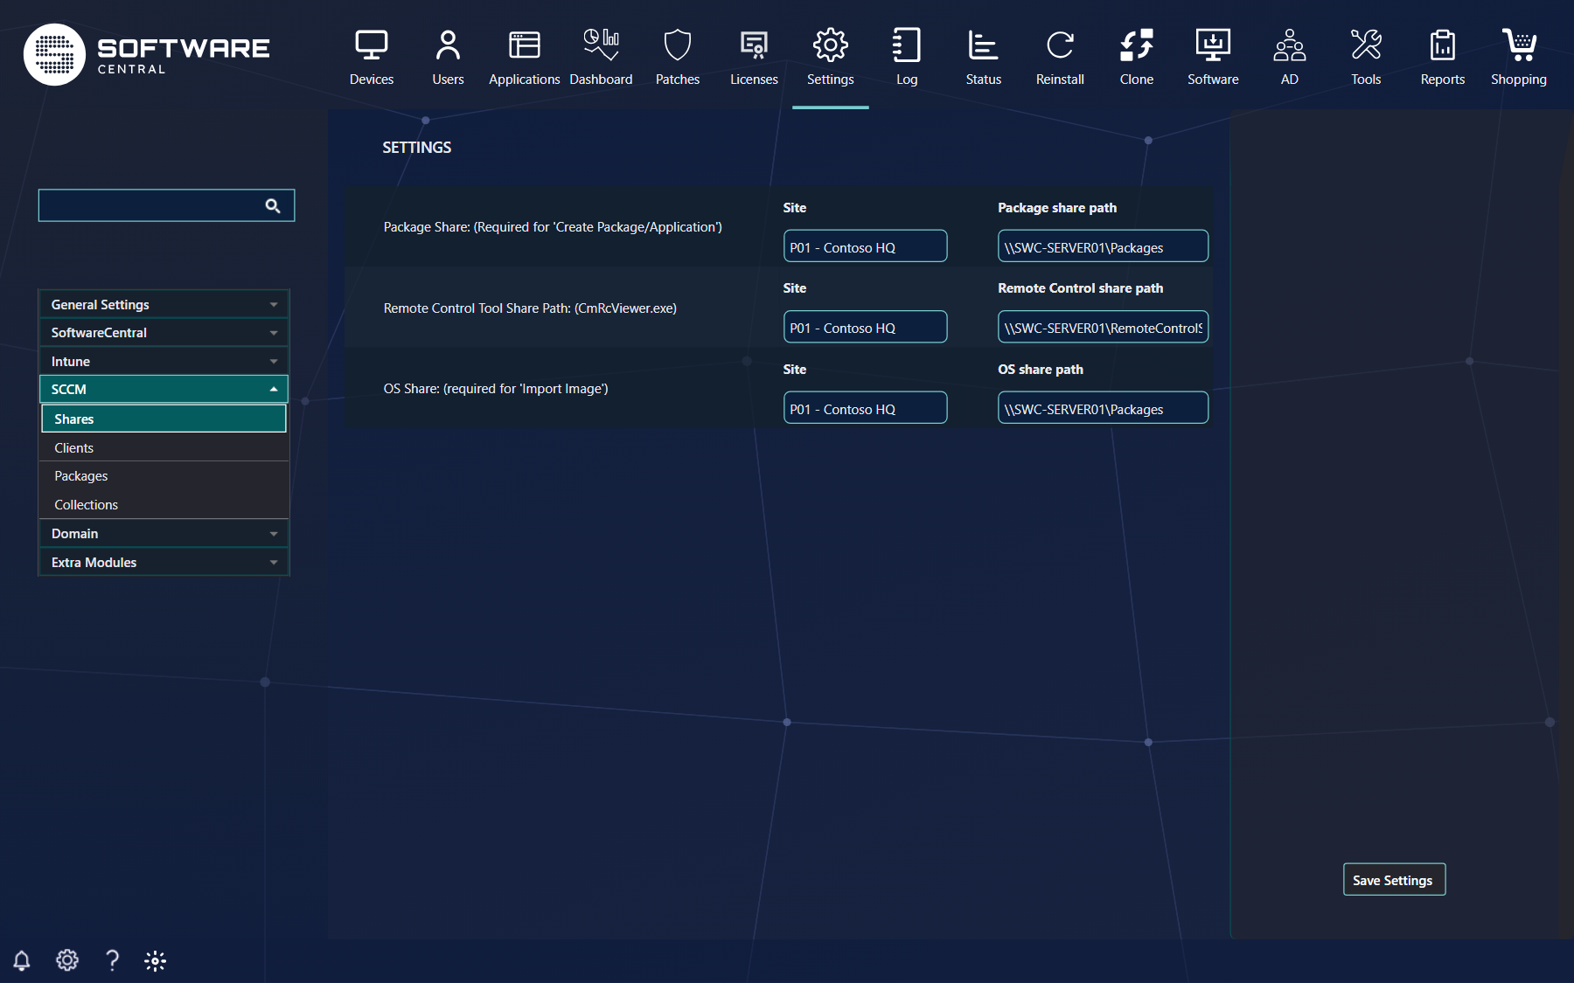Edit the Package share path field
Viewport: 1574px width, 983px height.
coord(1103,246)
